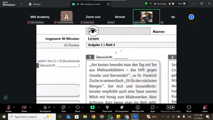Leave the meeting
The width and height of the screenshot is (213, 120).
[205, 108]
